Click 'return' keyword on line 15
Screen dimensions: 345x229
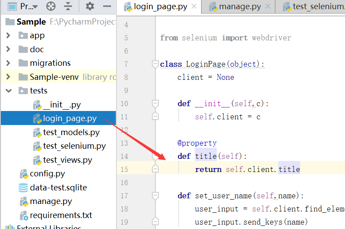click(x=208, y=169)
